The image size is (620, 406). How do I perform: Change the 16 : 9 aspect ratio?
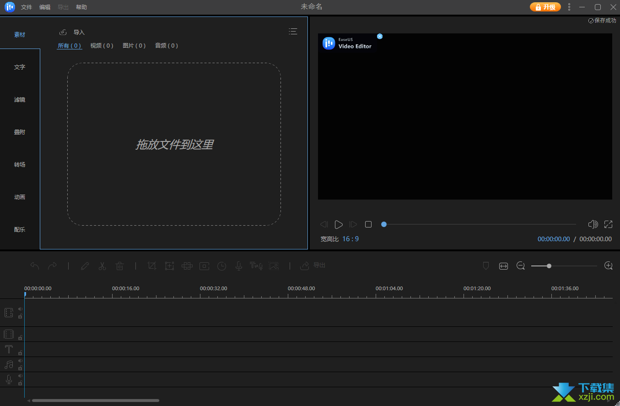pyautogui.click(x=350, y=239)
